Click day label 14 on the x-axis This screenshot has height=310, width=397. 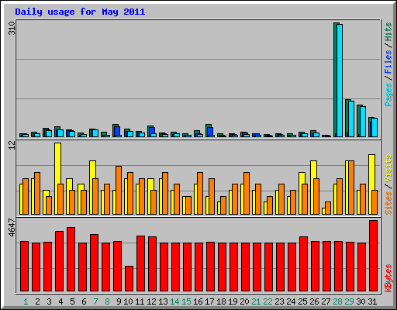(x=174, y=301)
